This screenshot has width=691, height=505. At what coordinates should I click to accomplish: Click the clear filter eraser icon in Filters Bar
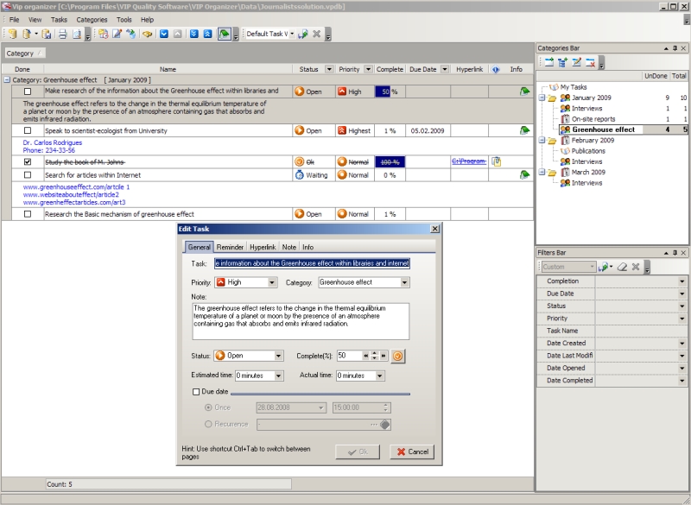tap(622, 267)
